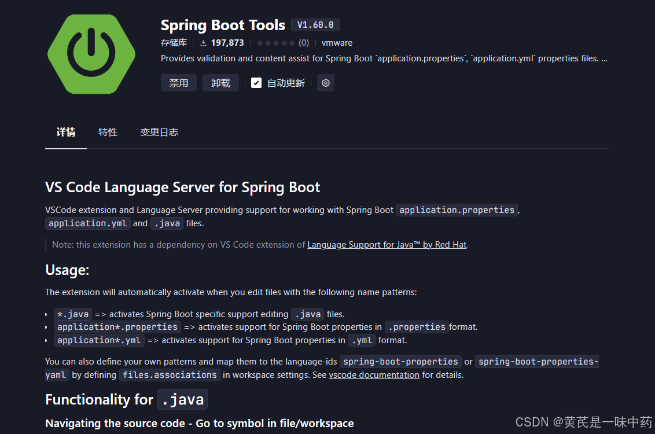
Task: Toggle the 自动更新 auto-update checkbox
Action: click(x=256, y=83)
